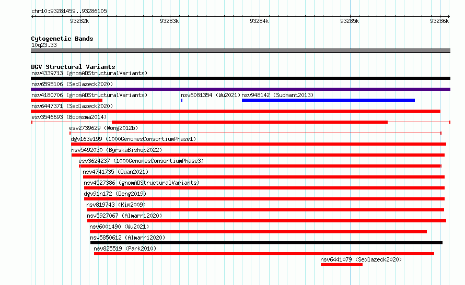Click the tiny blue nsv6081354 marker
Viewport: 465px width, 285px height.
coord(182,100)
